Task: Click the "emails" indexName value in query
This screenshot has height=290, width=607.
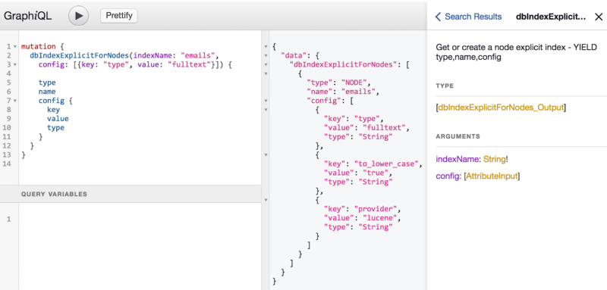Action: [x=198, y=55]
